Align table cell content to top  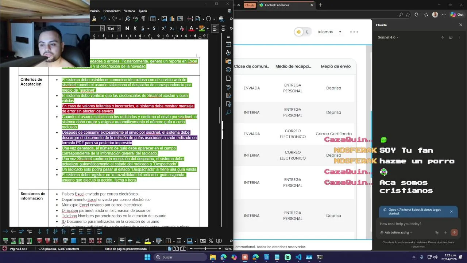(122, 241)
